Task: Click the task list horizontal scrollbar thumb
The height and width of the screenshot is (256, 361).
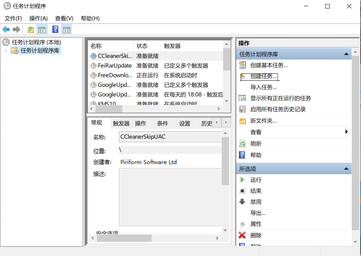Action: [x=109, y=109]
